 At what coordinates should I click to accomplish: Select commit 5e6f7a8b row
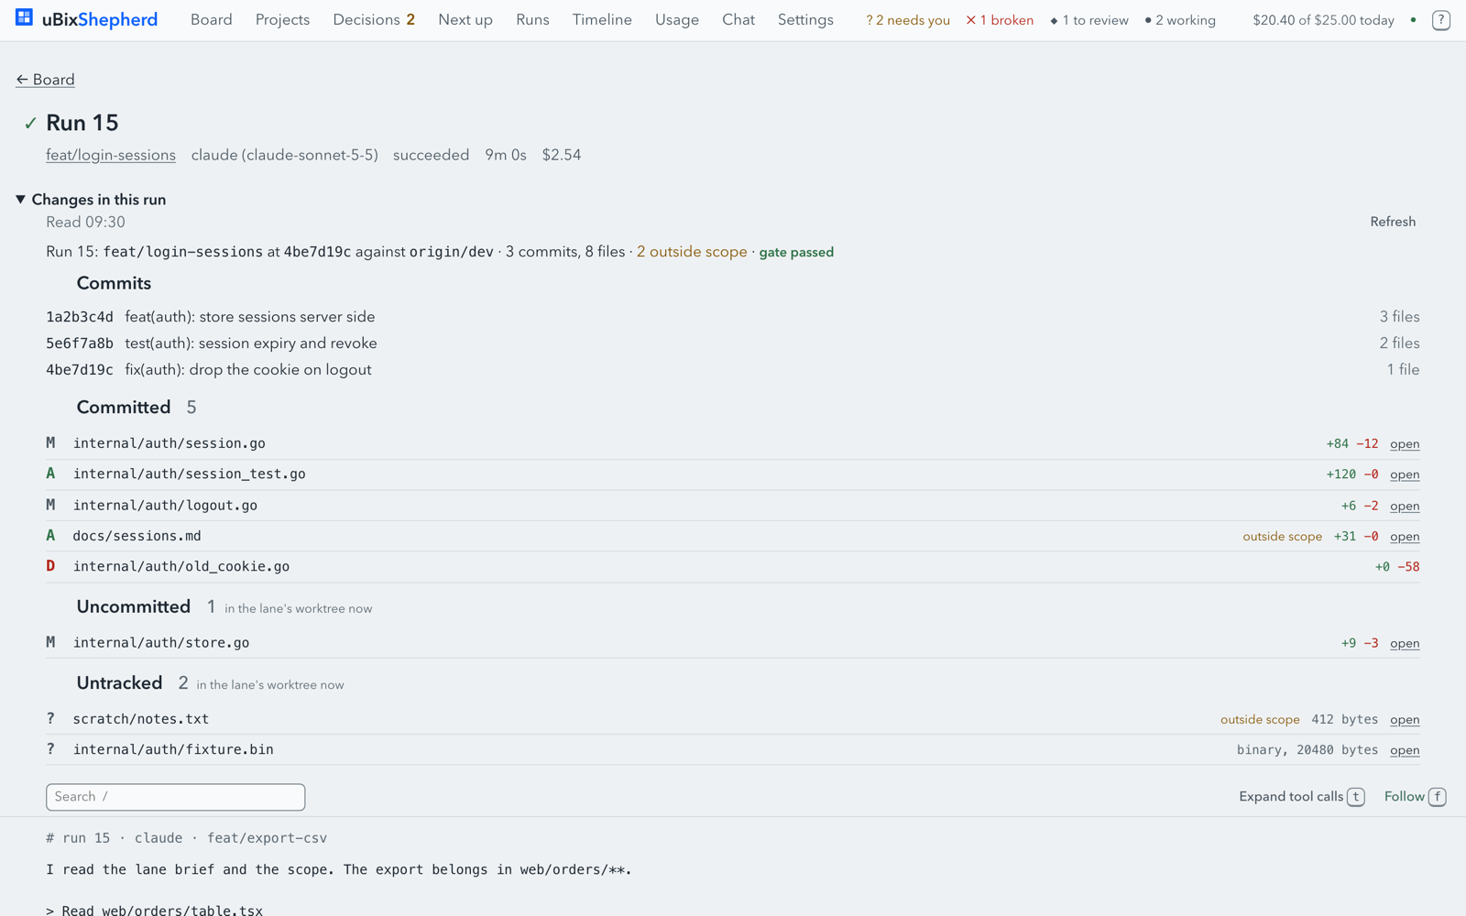click(x=733, y=343)
